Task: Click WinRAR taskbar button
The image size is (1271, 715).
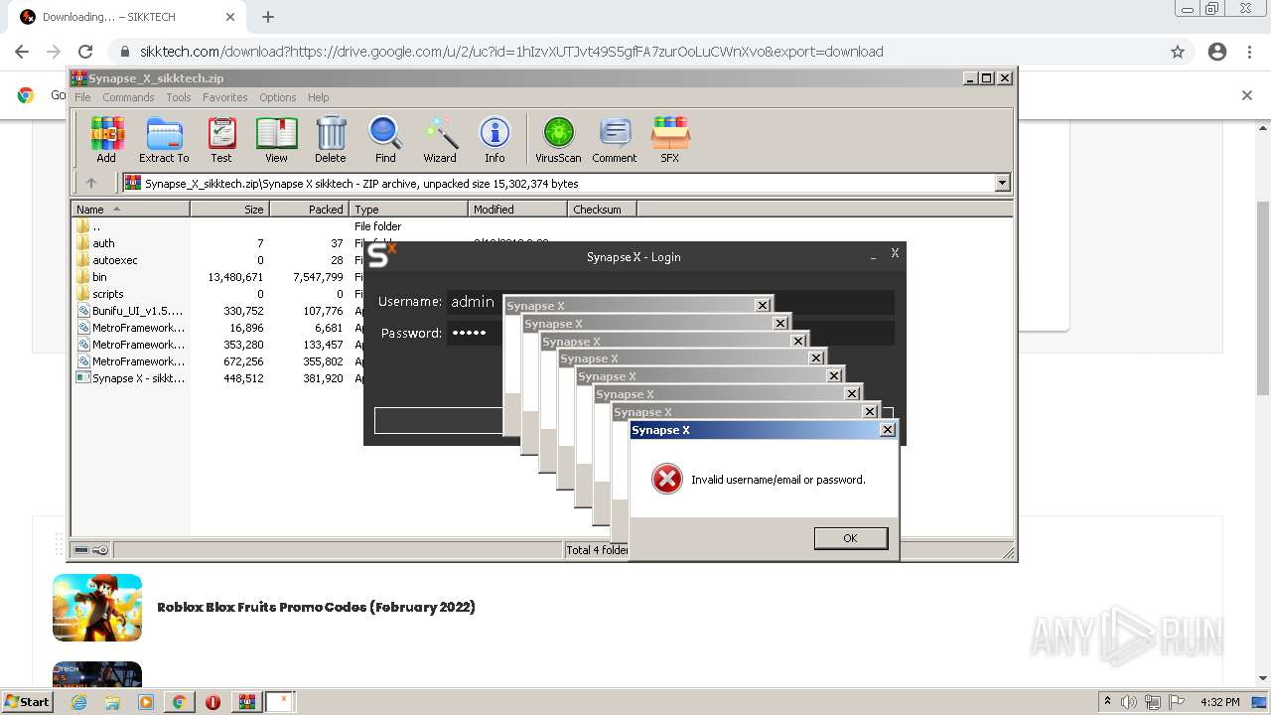Action: coord(246,702)
